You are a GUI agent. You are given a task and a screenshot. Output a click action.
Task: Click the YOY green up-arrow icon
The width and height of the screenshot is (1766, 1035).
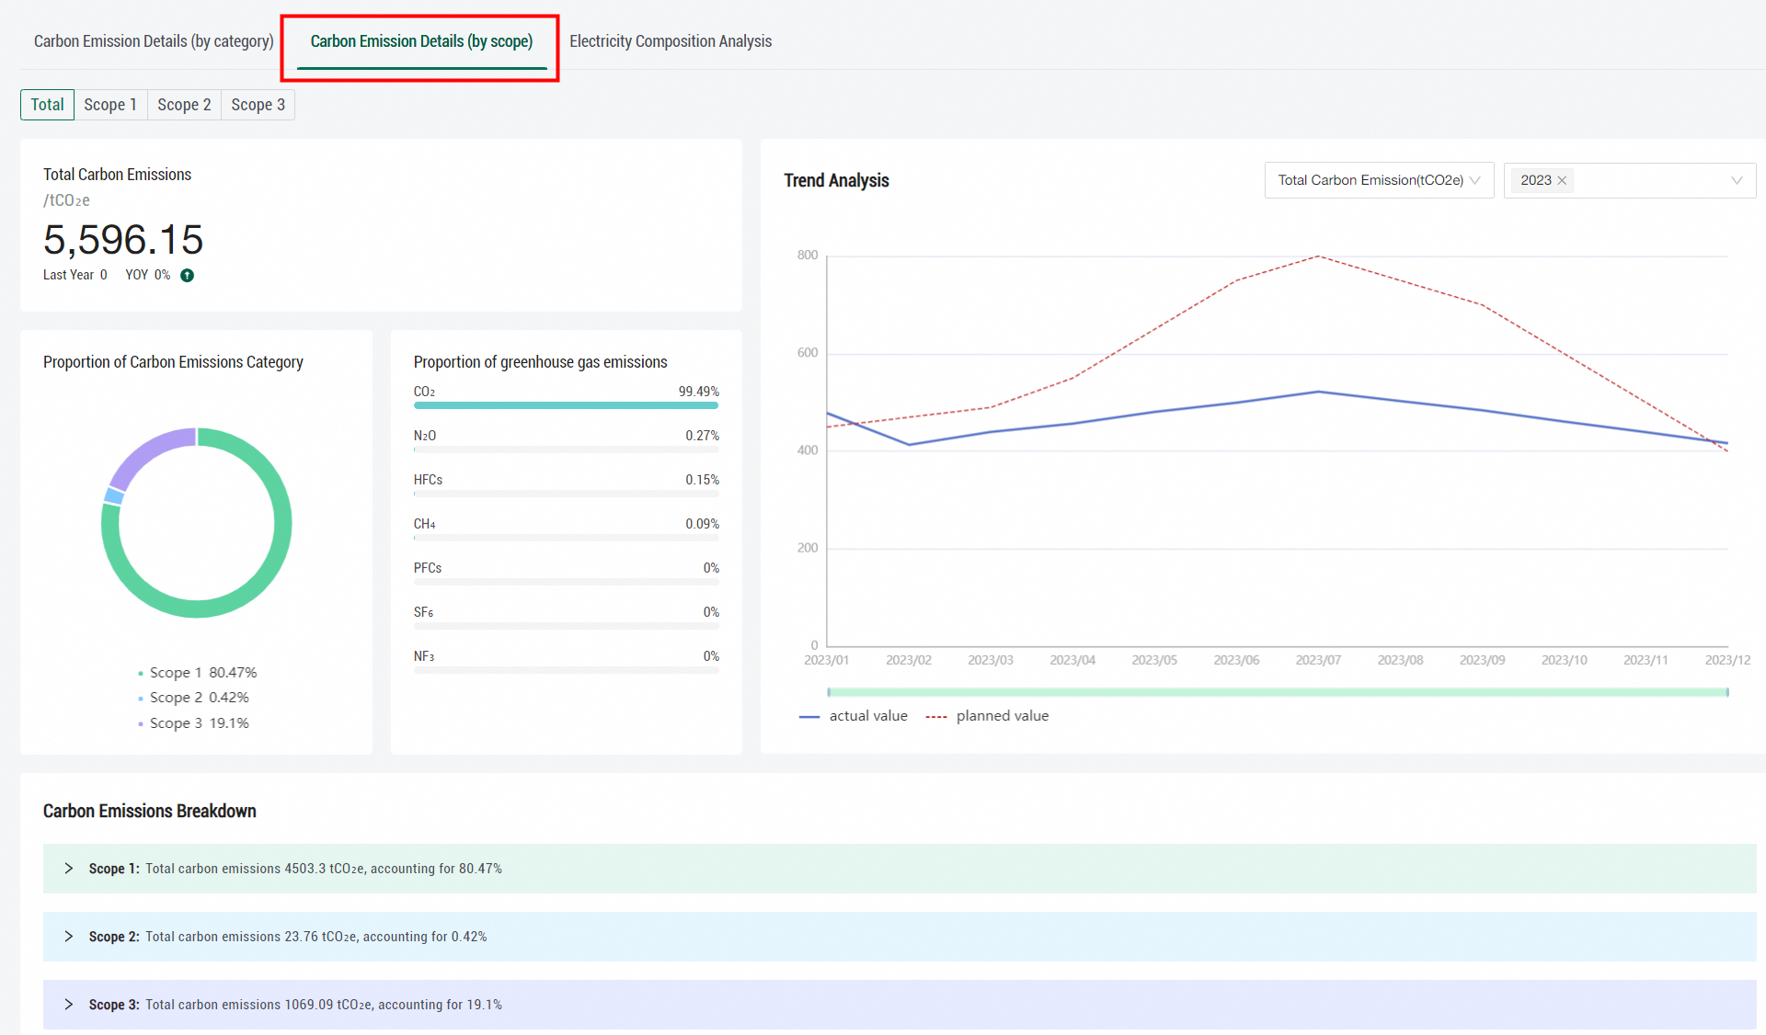click(x=187, y=275)
